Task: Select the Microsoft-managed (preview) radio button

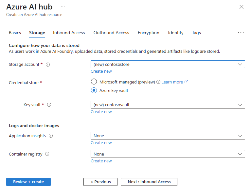Action: click(x=94, y=82)
